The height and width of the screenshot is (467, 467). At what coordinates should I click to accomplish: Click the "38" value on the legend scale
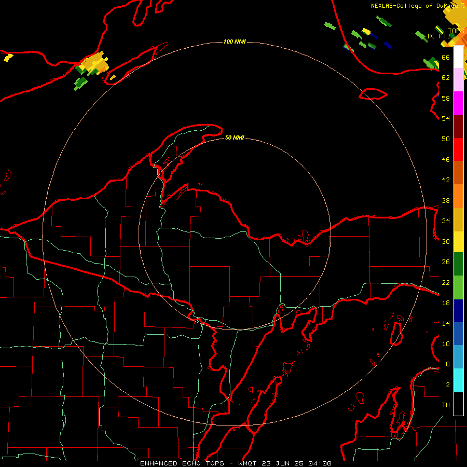tap(446, 200)
